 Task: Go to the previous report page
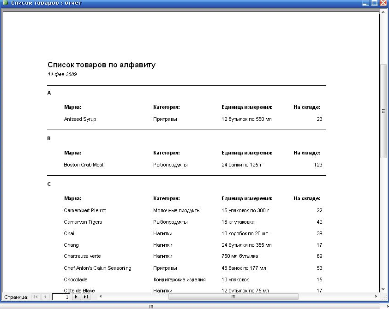coord(45,297)
